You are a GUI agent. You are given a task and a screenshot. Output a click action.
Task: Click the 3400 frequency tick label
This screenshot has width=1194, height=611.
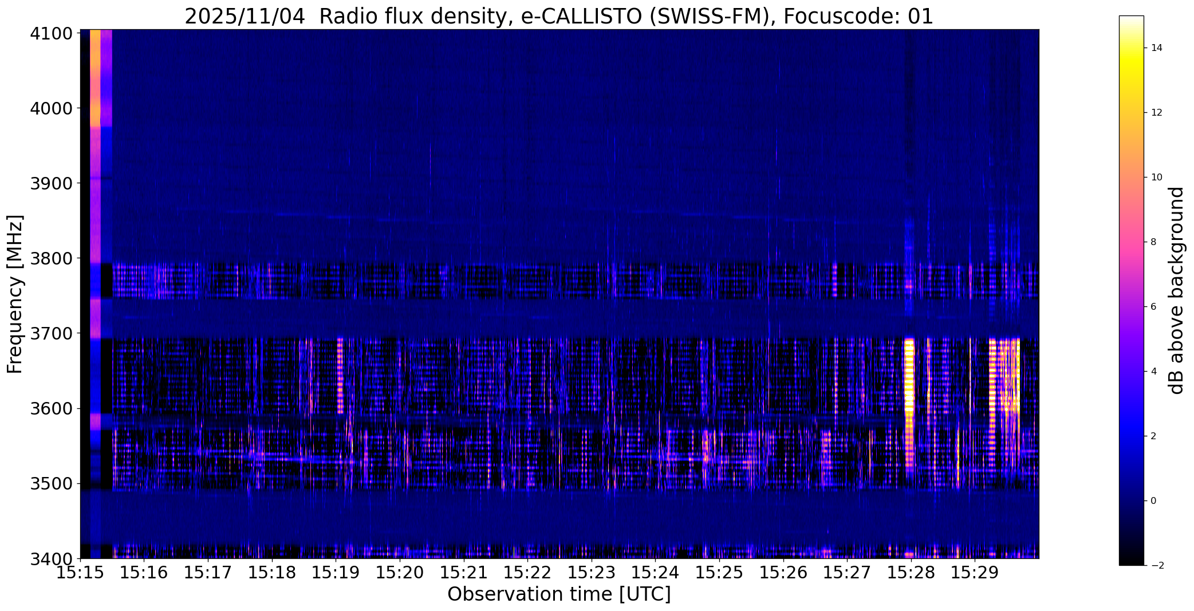point(52,558)
